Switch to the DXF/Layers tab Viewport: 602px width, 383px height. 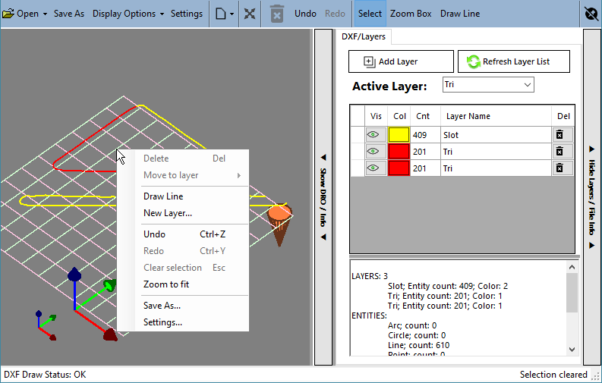click(364, 37)
